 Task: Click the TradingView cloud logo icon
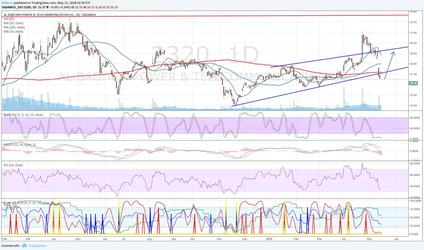24,245
